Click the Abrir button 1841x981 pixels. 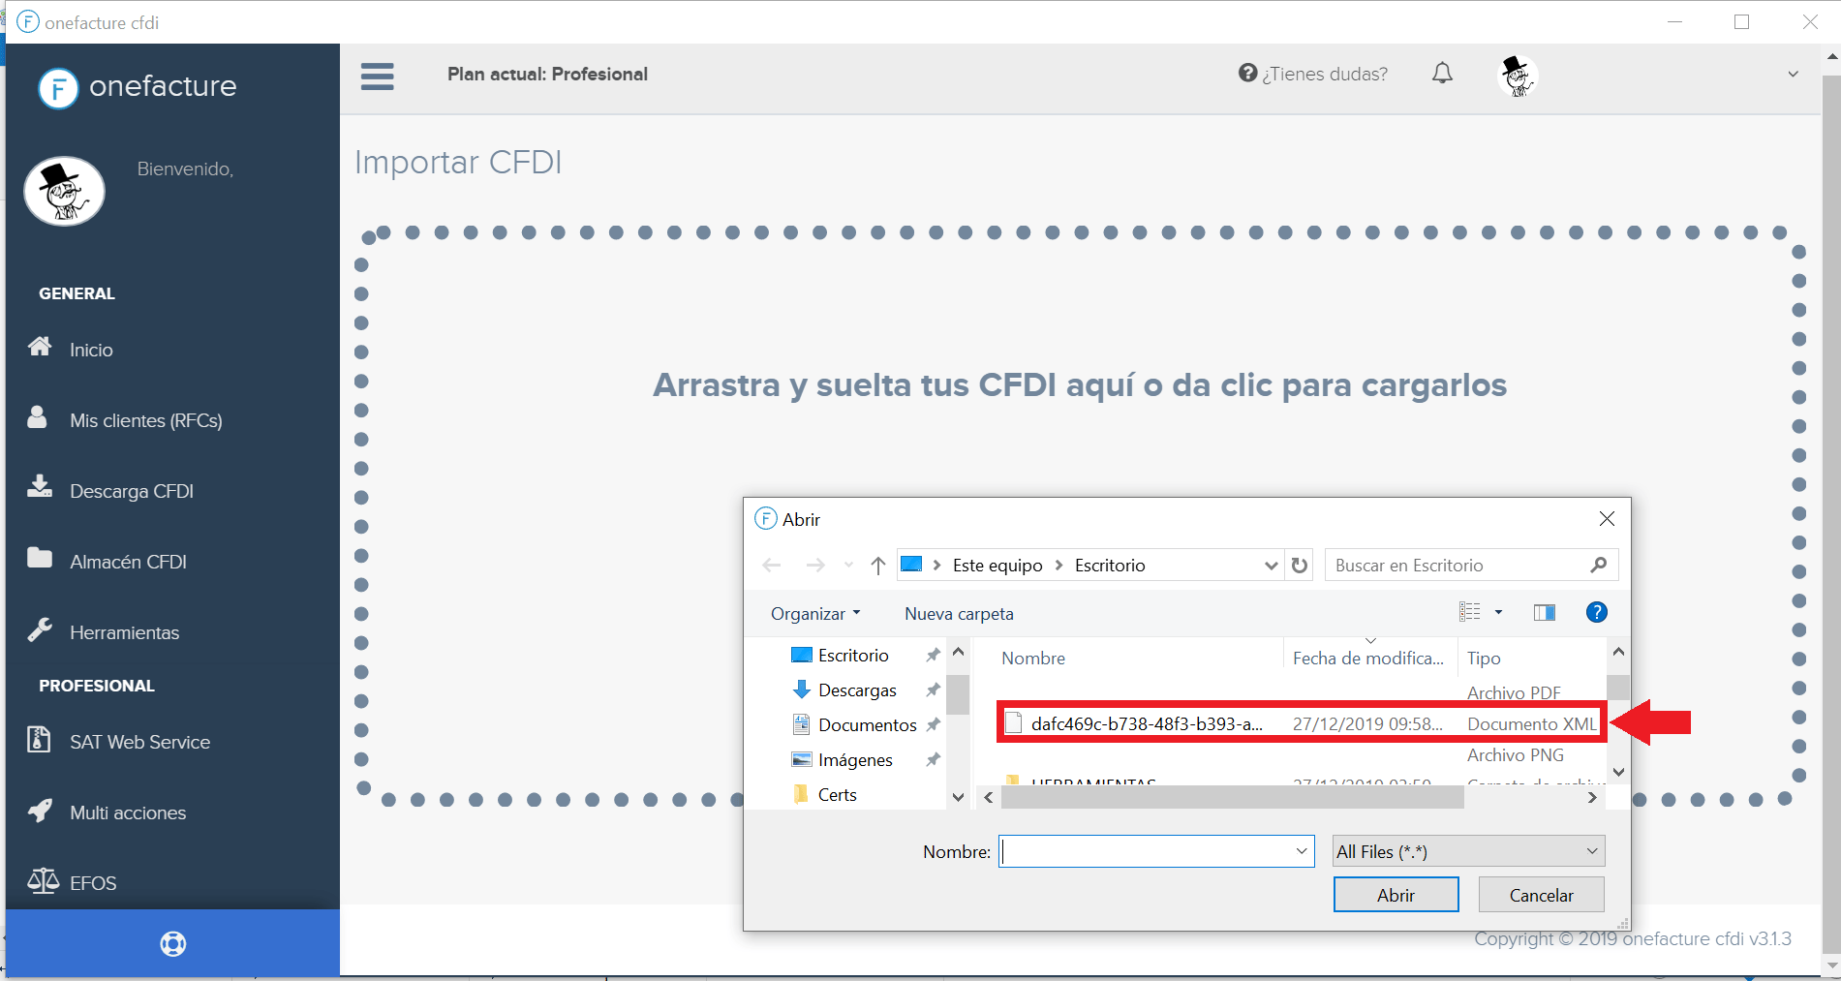coord(1396,894)
